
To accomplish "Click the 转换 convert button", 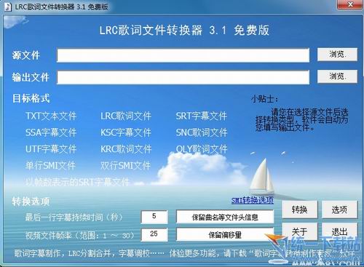I will tap(300, 210).
